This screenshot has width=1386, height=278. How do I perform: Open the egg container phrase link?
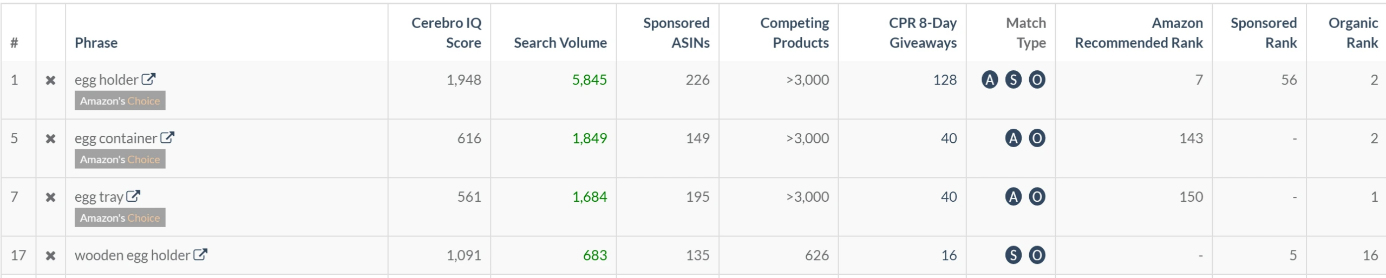(115, 138)
